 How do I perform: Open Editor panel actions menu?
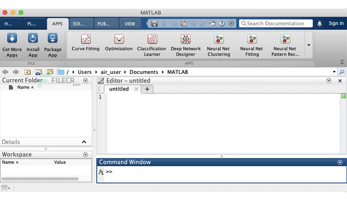pyautogui.click(x=329, y=81)
